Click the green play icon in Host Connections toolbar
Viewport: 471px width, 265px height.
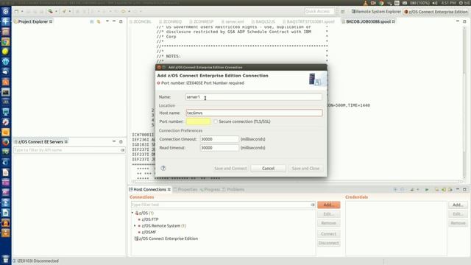pyautogui.click(x=427, y=190)
